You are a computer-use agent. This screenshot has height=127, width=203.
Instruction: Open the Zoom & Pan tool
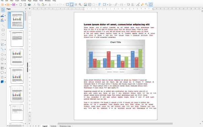click(x=80, y=5)
